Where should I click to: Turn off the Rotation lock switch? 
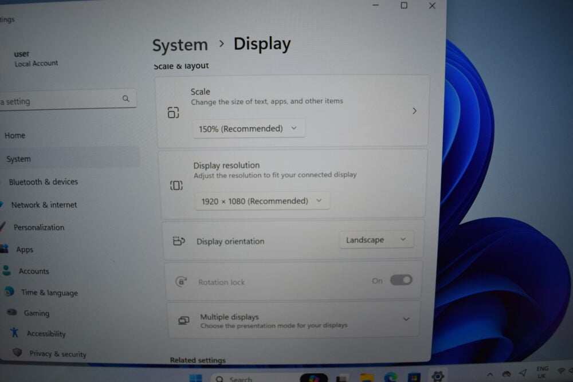tap(401, 280)
